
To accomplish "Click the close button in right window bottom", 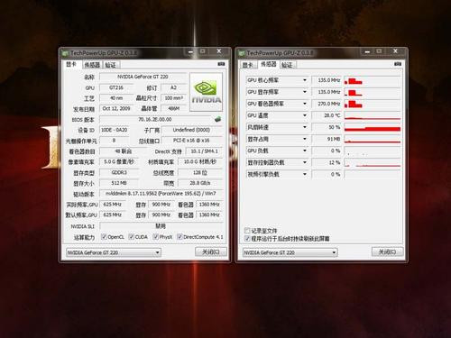I will coord(387,251).
